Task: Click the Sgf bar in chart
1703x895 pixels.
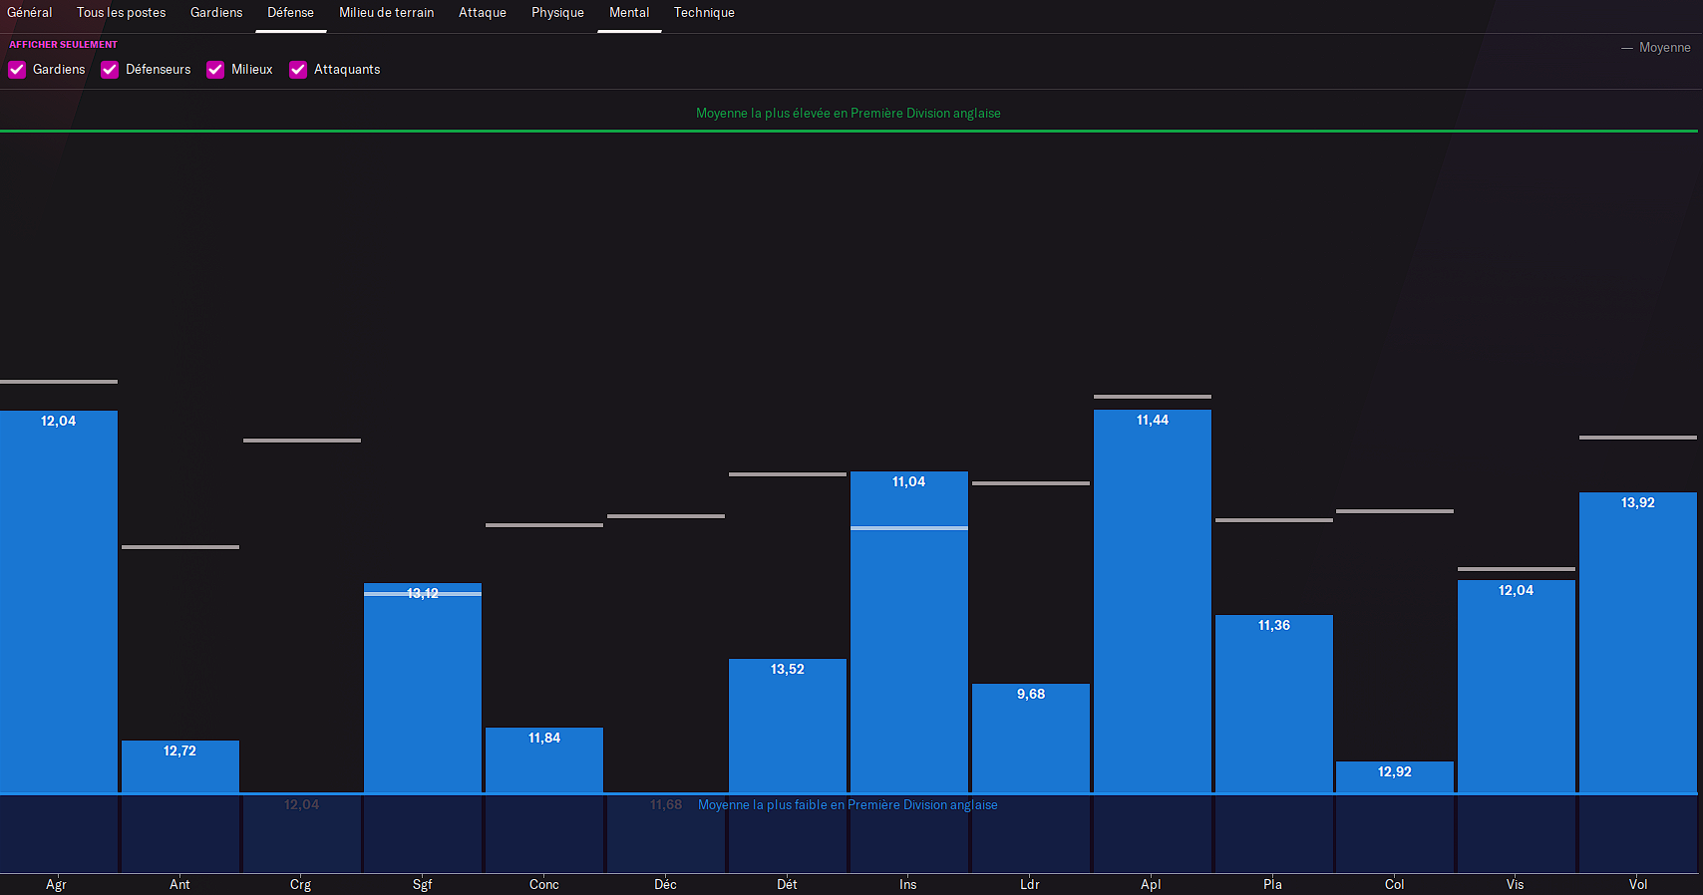Action: pyautogui.click(x=423, y=688)
